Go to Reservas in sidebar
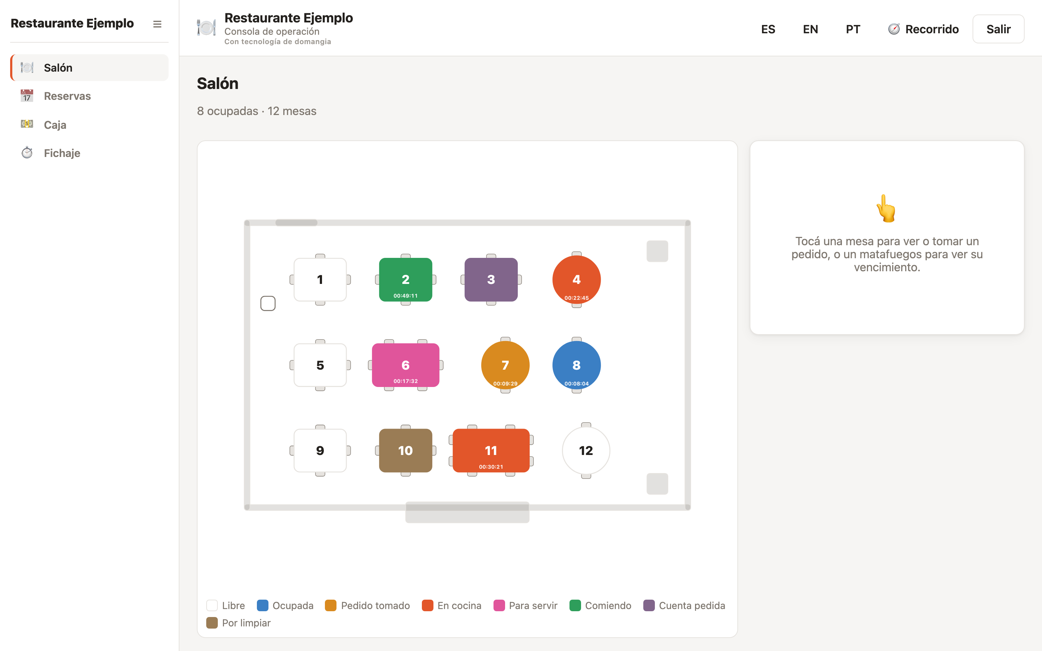This screenshot has width=1042, height=651. [x=90, y=96]
